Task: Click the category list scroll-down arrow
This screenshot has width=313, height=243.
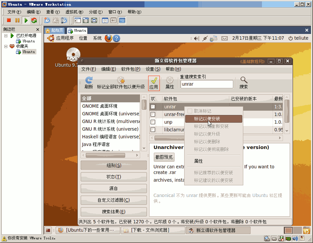Action: pyautogui.click(x=144, y=148)
